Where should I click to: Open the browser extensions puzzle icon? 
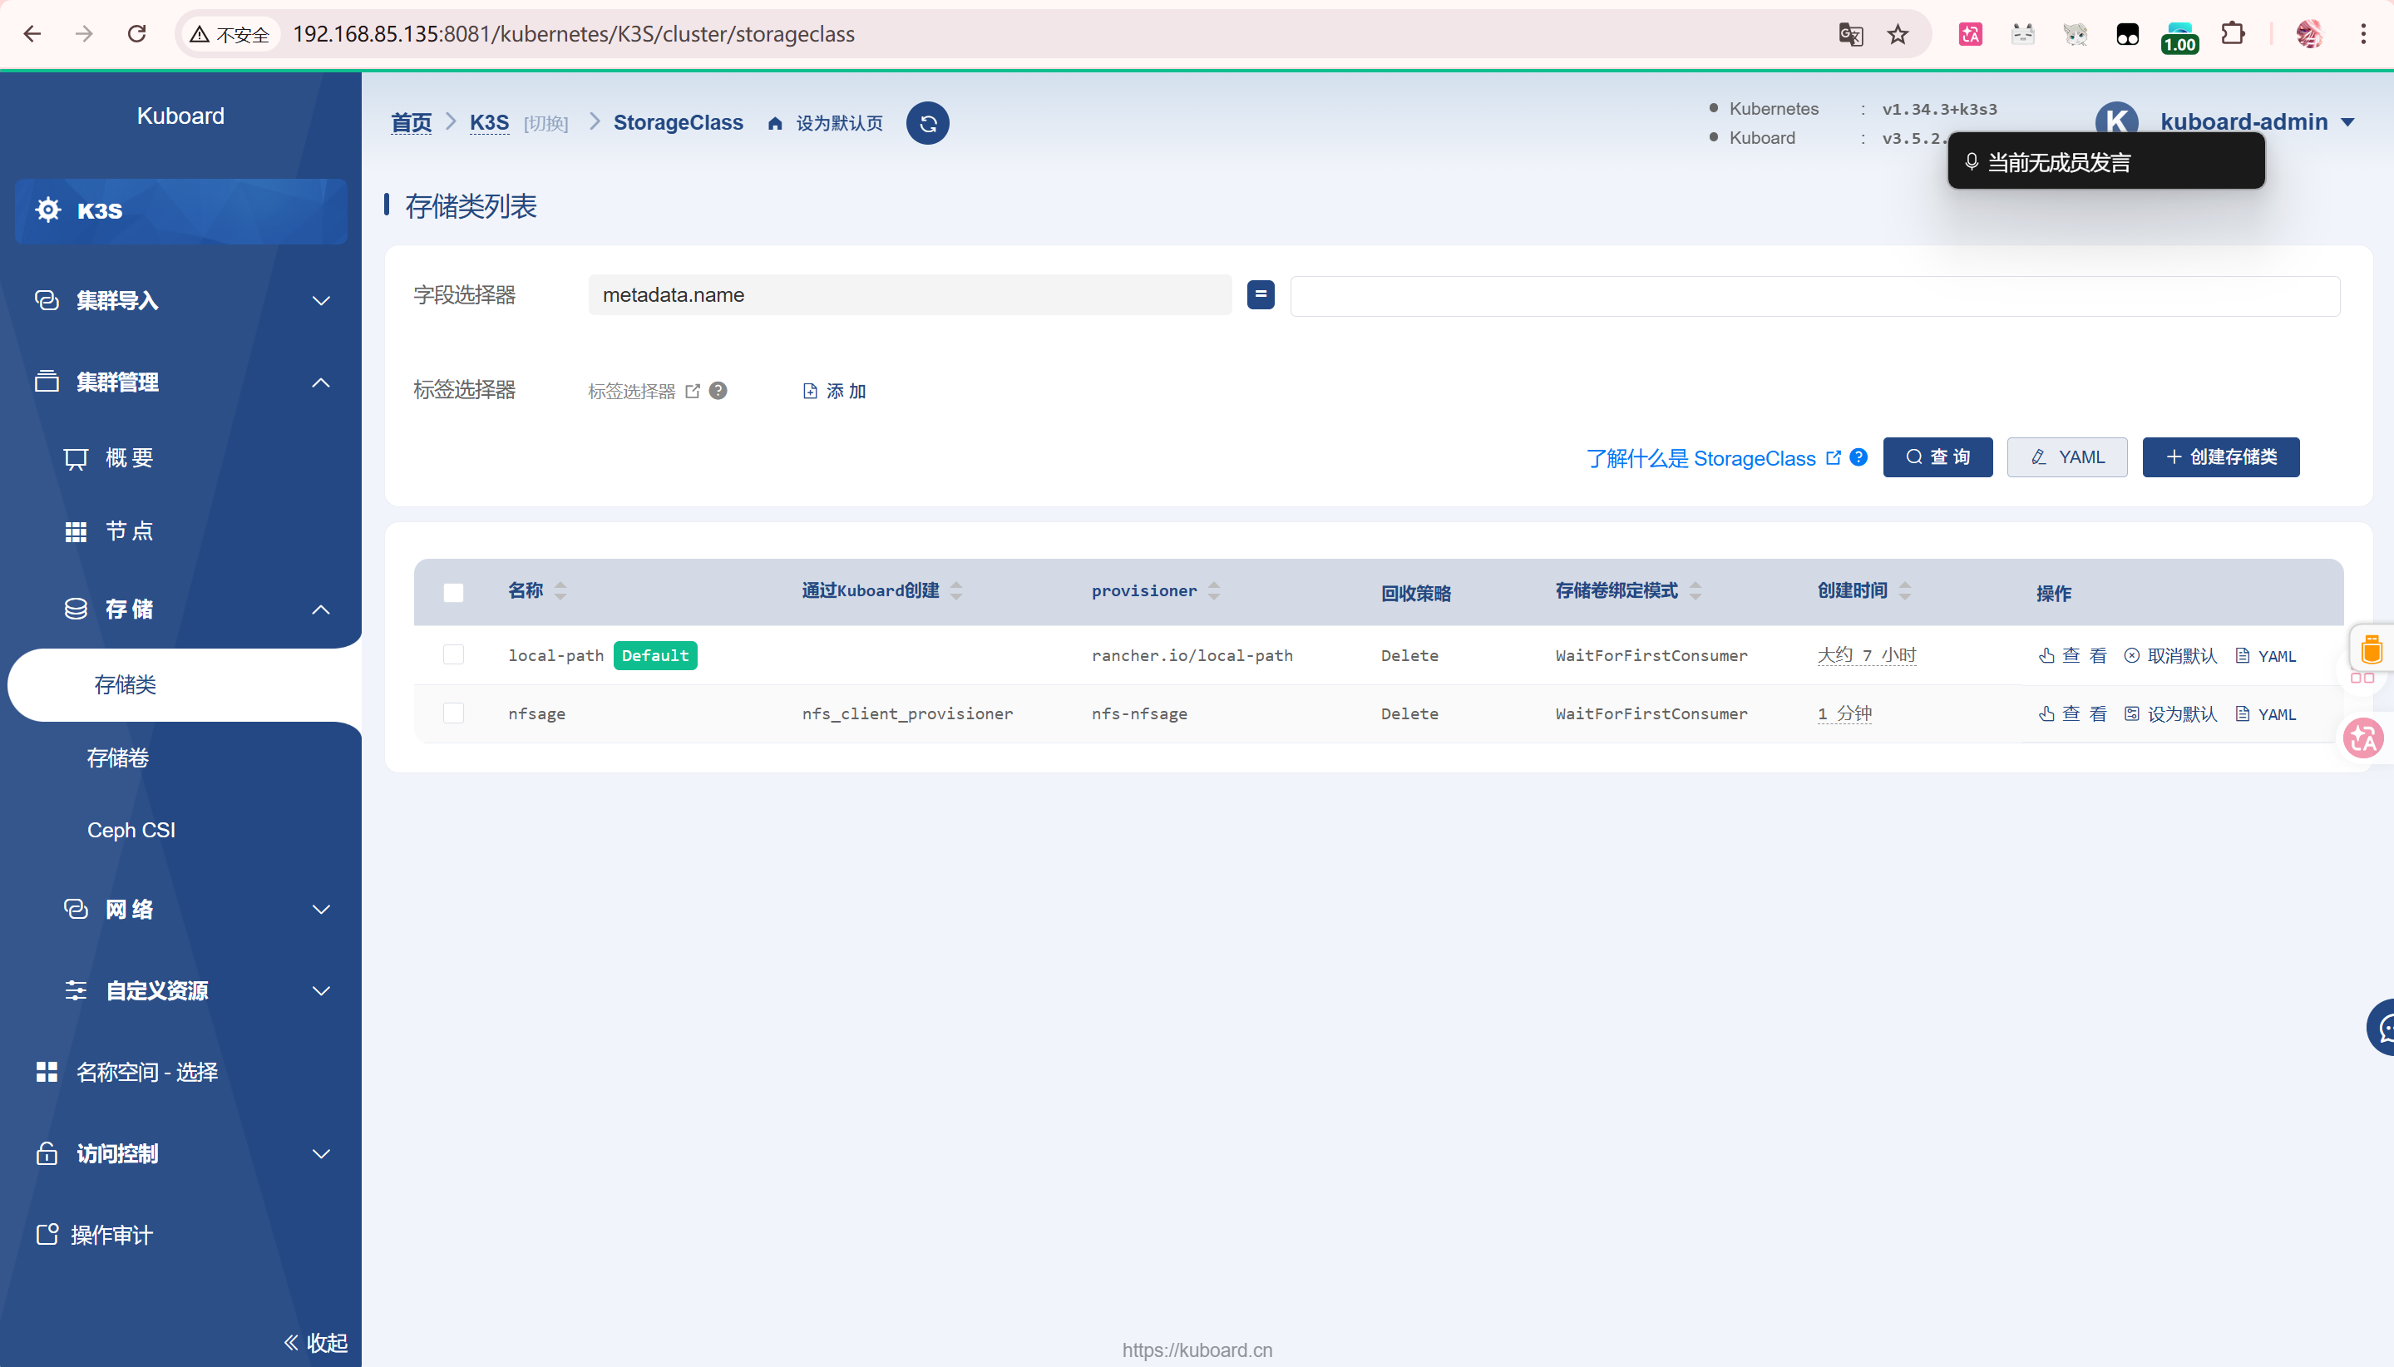2233,35
